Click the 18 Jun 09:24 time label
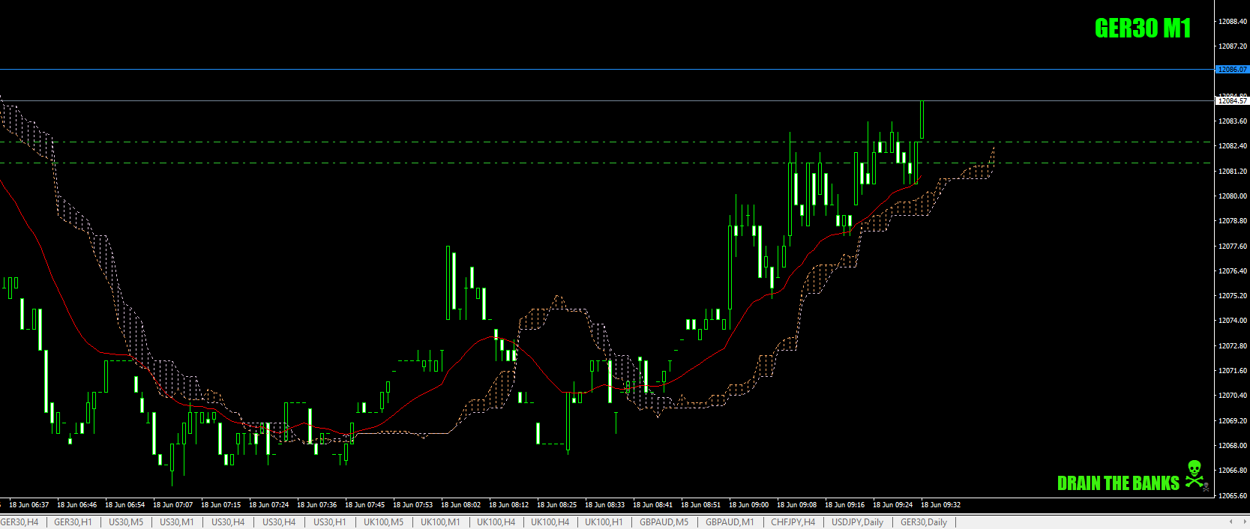 [892, 505]
